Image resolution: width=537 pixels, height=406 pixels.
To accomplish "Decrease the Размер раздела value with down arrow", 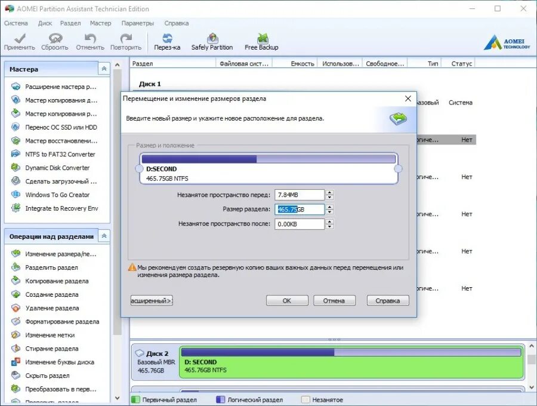I will point(329,212).
